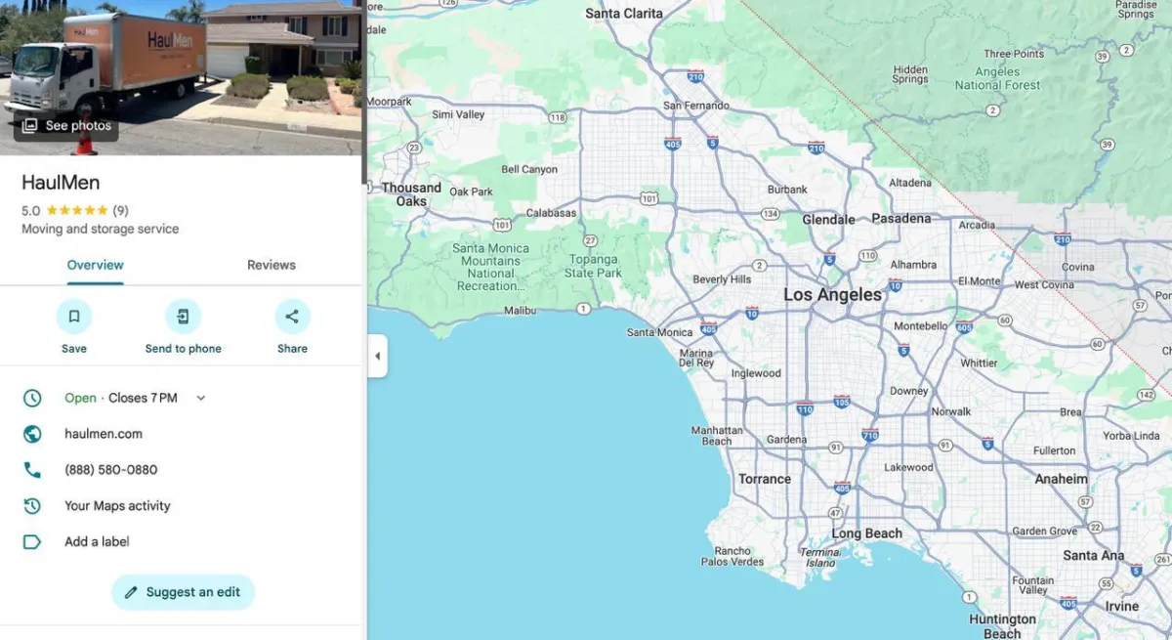This screenshot has width=1172, height=640.
Task: Click Whittier label on map
Action: [x=979, y=363]
